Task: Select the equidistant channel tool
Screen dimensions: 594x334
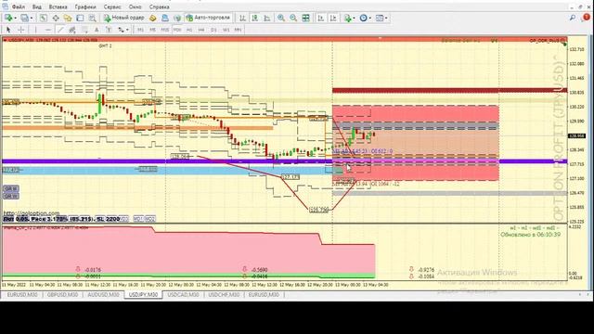Action: 72,30
